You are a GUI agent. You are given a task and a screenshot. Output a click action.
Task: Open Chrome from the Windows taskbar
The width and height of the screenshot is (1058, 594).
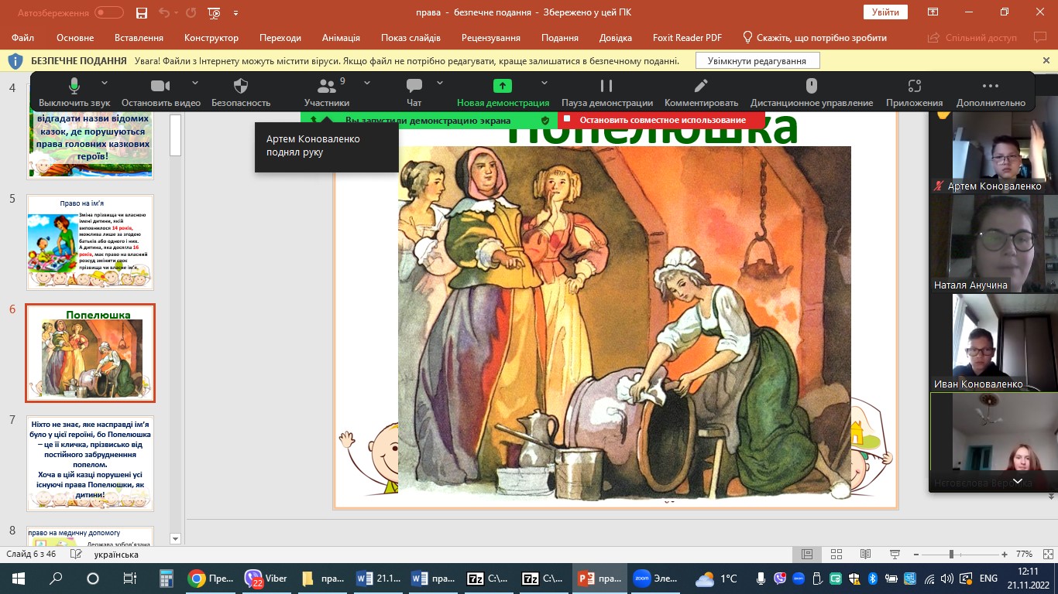(x=211, y=579)
